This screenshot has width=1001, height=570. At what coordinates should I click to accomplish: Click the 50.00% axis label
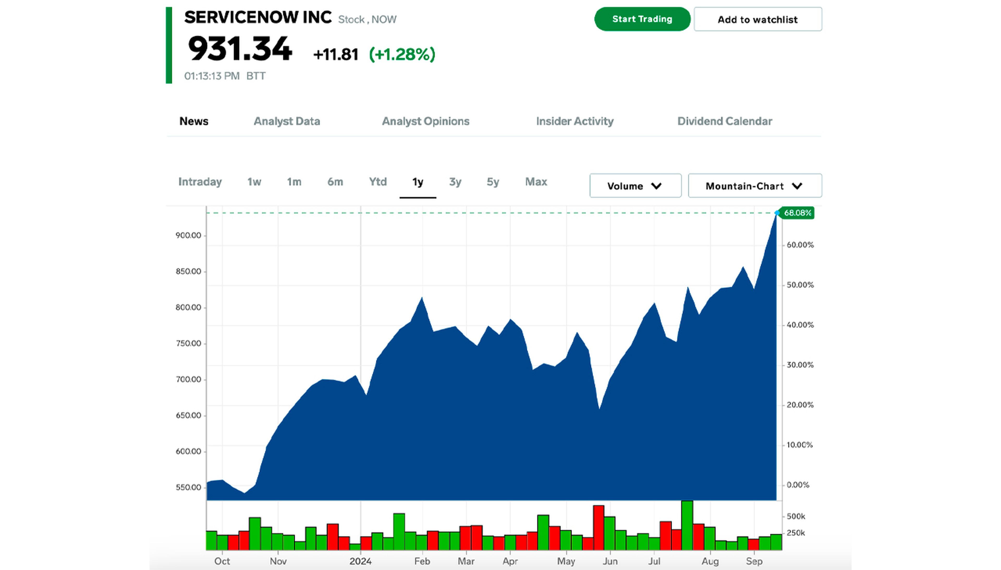tap(800, 285)
